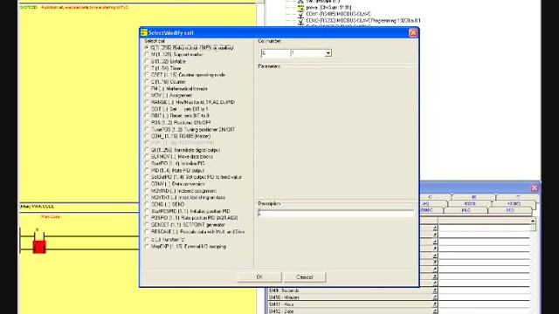Choose GENSET SETPOINT generator option
Image resolution: width=559 pixels, height=314 pixels.
147,225
